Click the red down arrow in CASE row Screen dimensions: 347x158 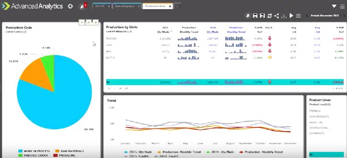[x=269, y=45]
